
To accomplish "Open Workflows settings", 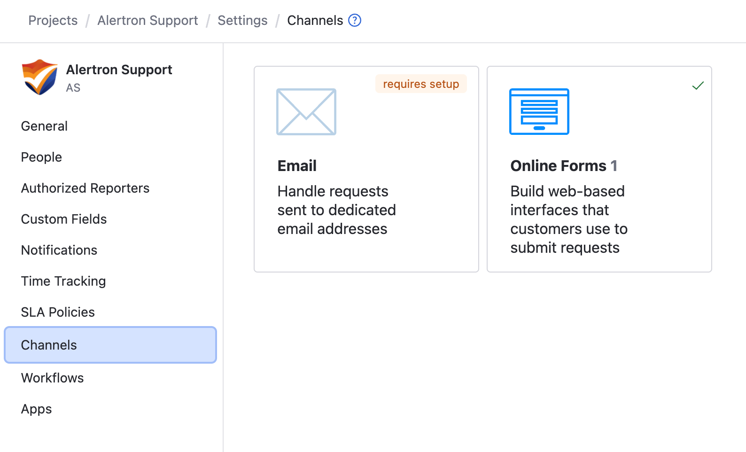I will 53,378.
